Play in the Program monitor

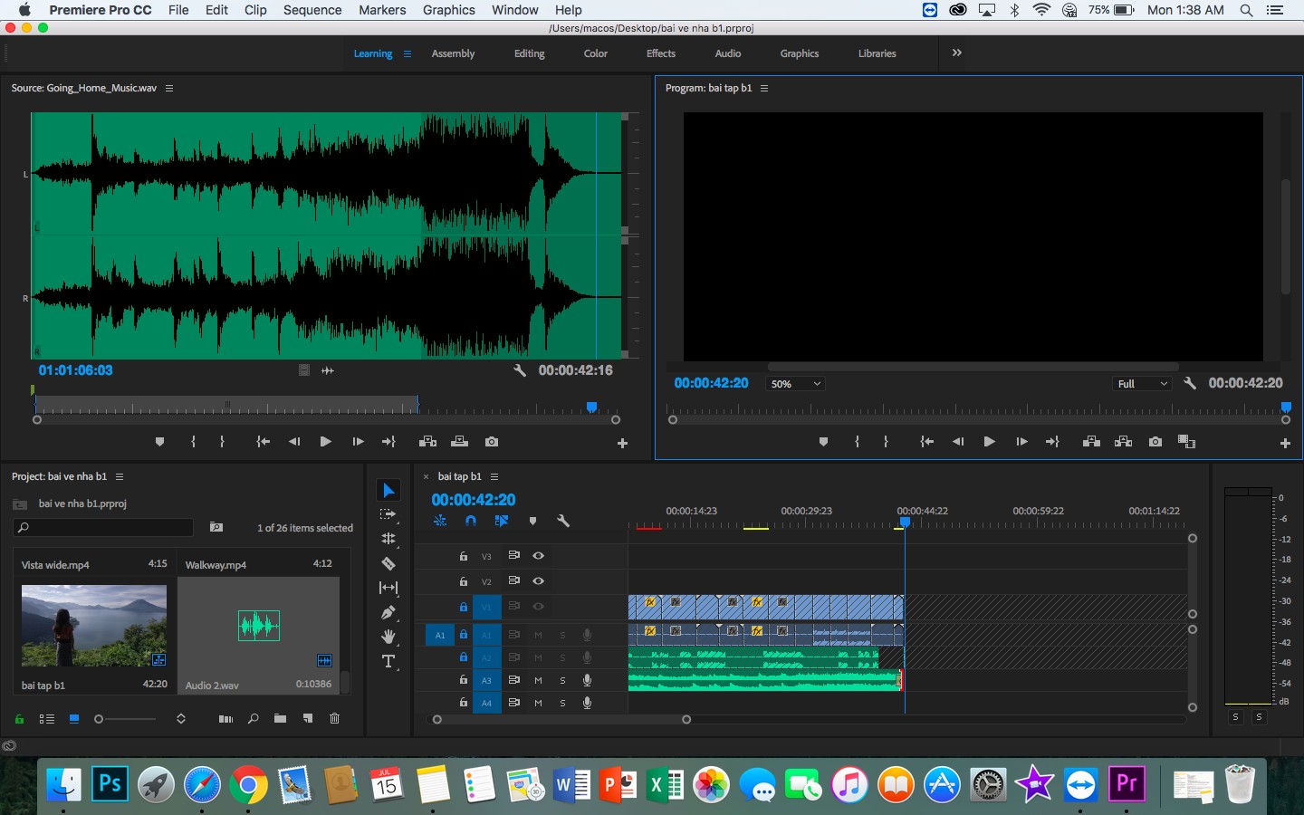point(989,442)
